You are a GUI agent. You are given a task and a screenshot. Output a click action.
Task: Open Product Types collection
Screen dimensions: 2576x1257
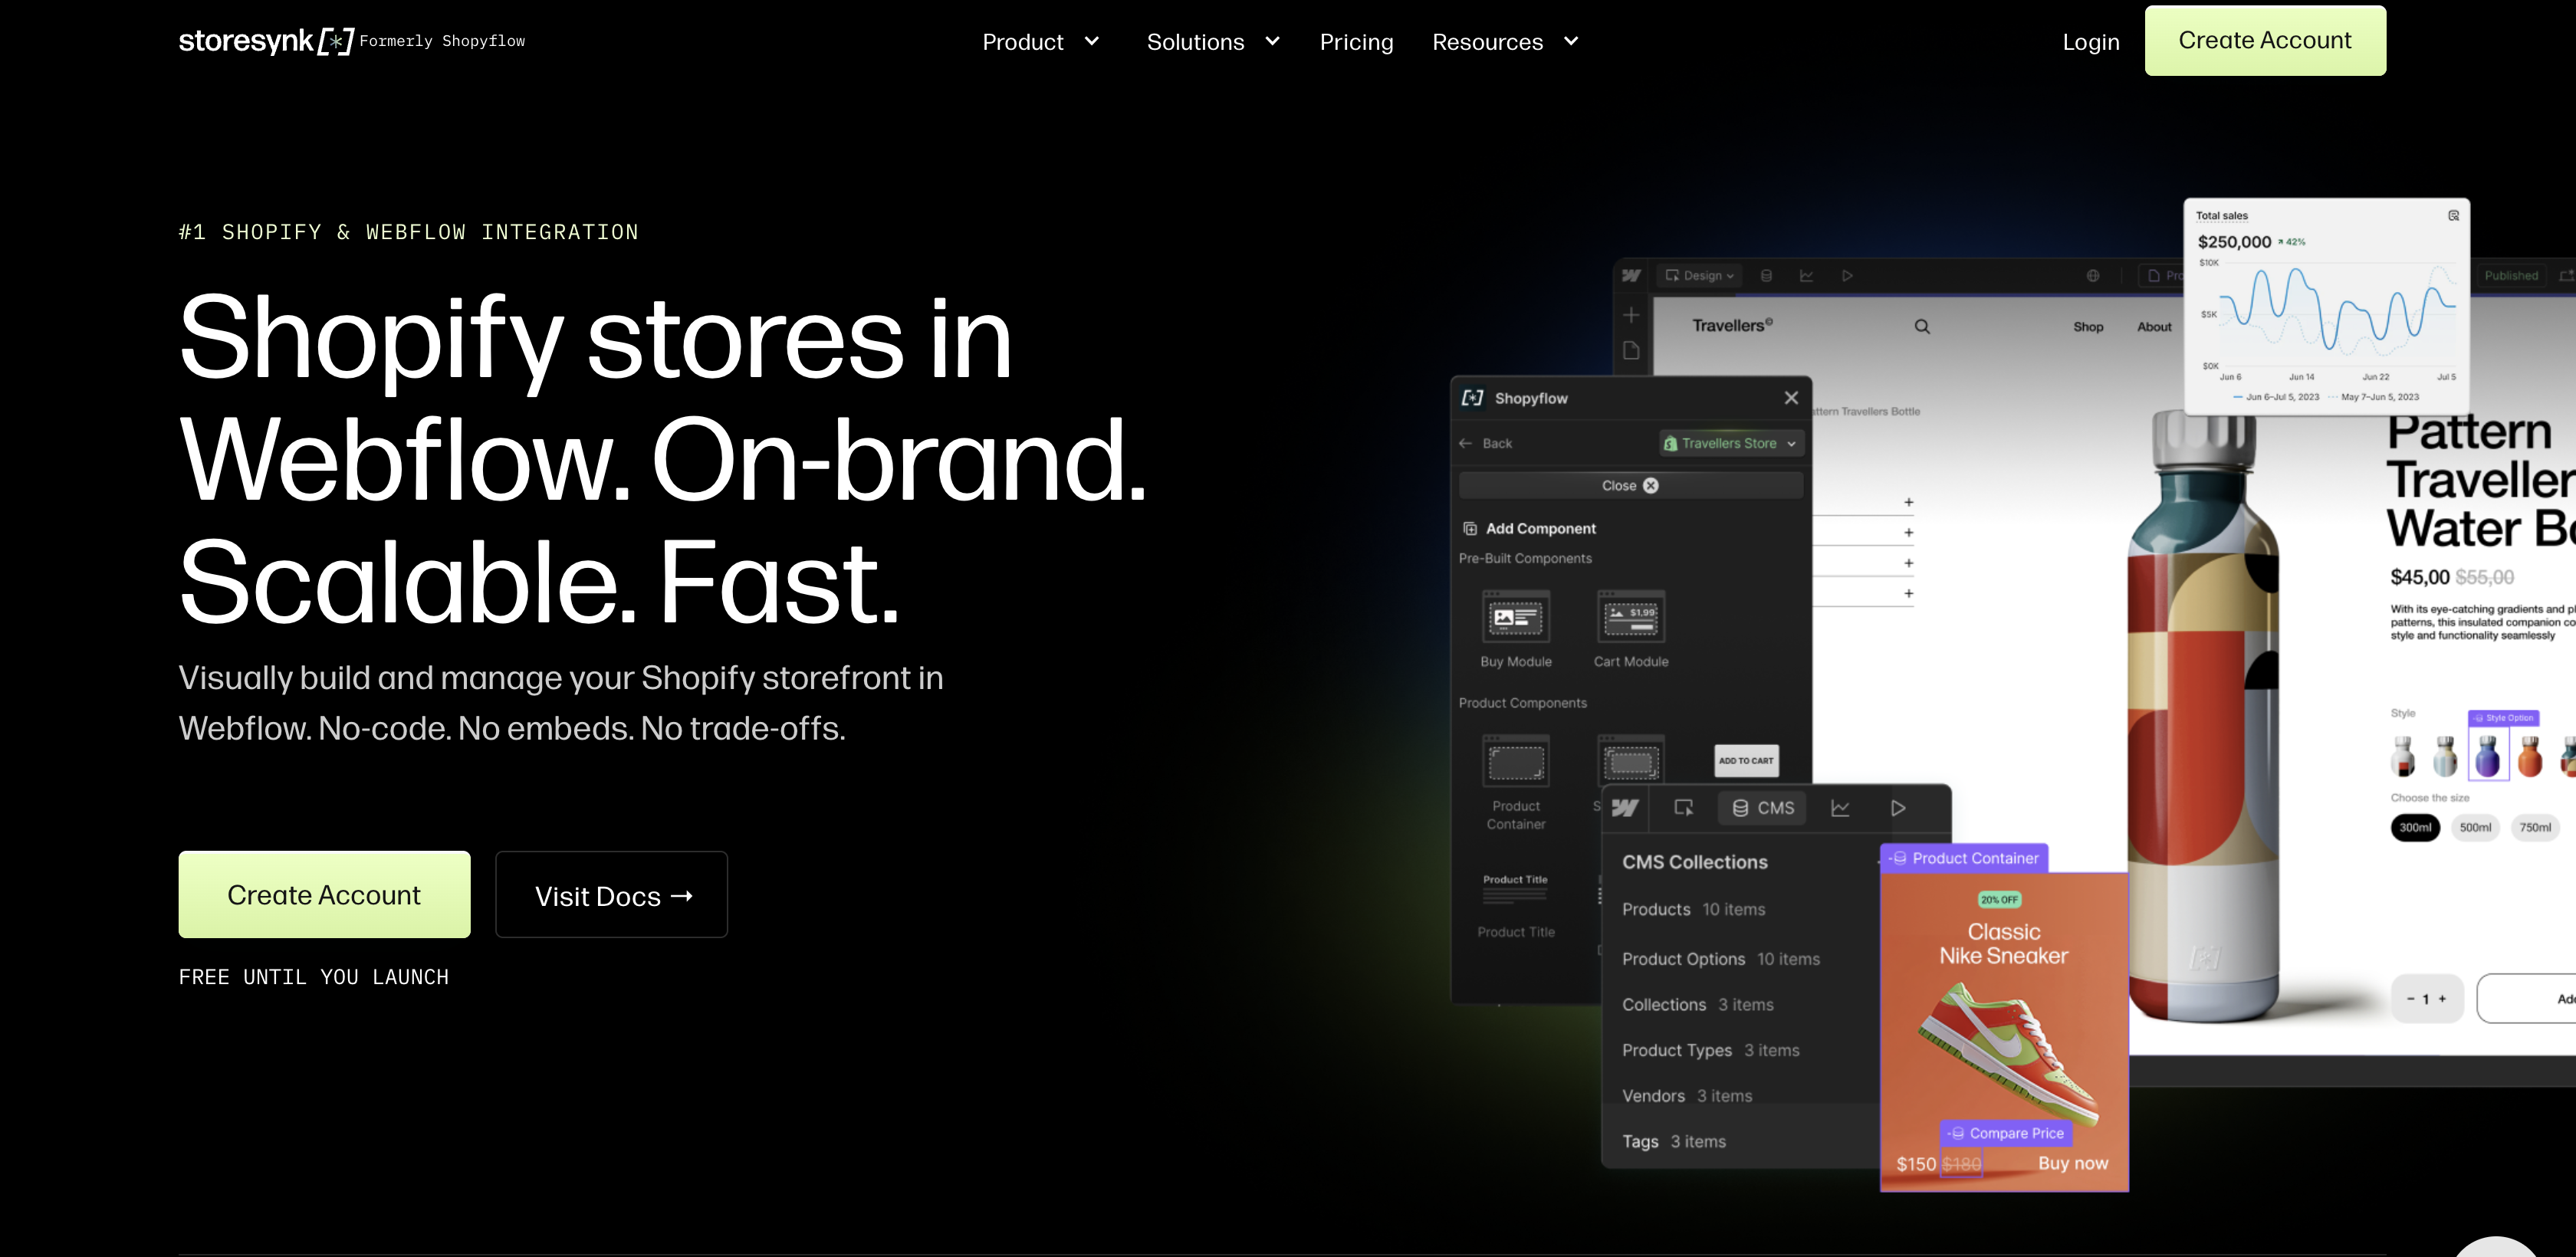(x=1711, y=1050)
